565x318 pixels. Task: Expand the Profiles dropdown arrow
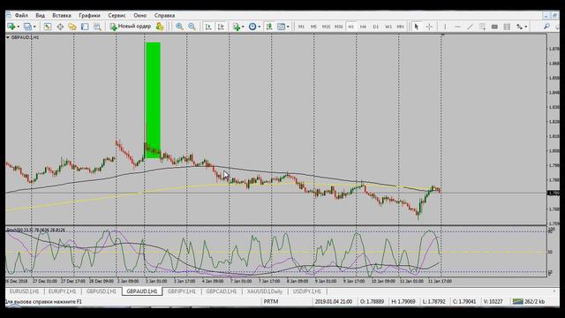pyautogui.click(x=34, y=26)
